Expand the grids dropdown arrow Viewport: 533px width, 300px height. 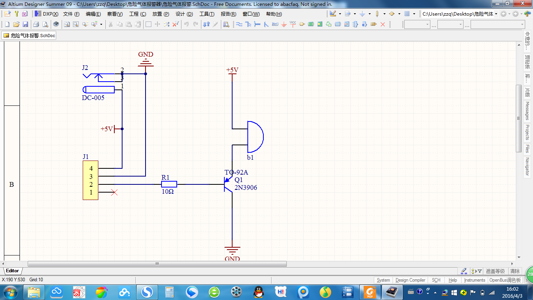tap(414, 14)
